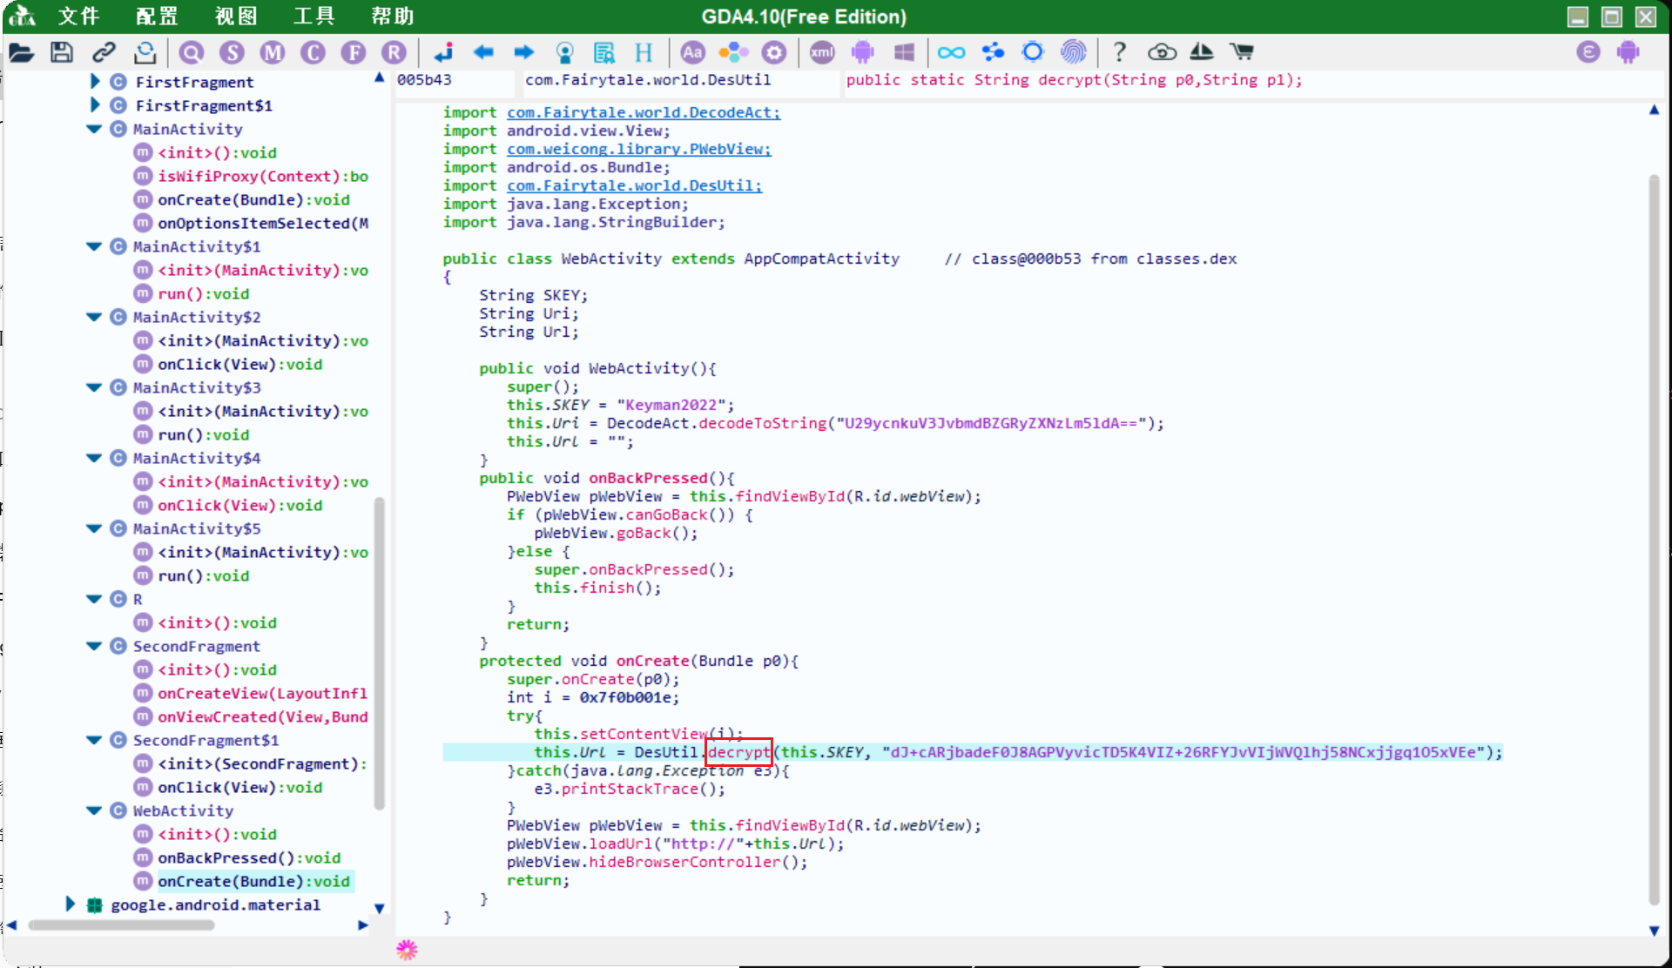Click the decrypt method call in code

click(738, 752)
